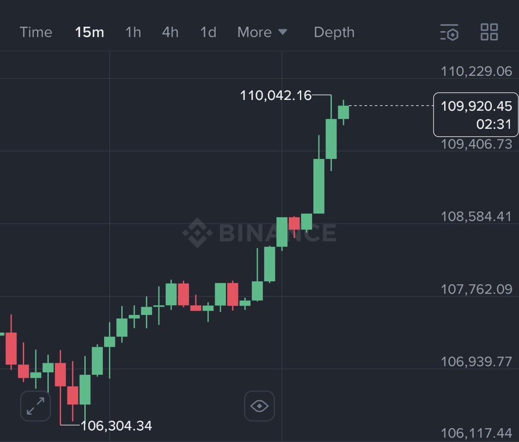Image resolution: width=519 pixels, height=442 pixels.
Task: Click the high price marker 110,042.16
Action: click(x=276, y=95)
